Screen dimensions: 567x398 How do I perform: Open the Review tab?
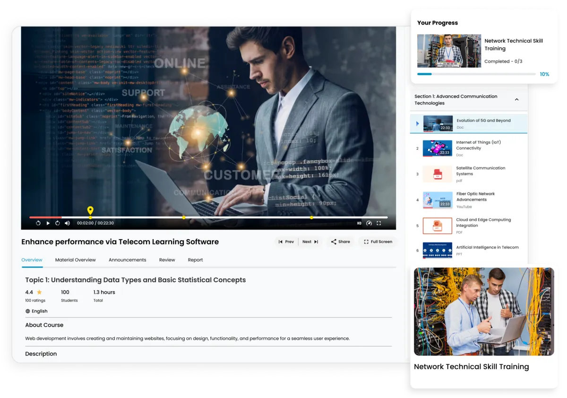click(x=167, y=260)
